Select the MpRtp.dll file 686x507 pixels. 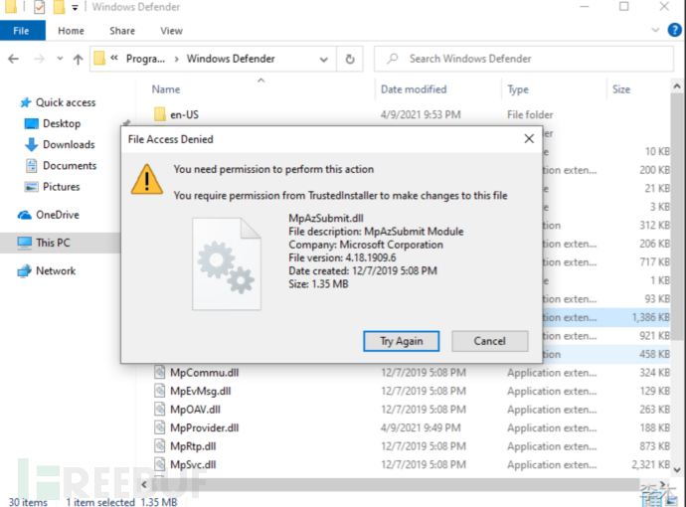click(193, 446)
